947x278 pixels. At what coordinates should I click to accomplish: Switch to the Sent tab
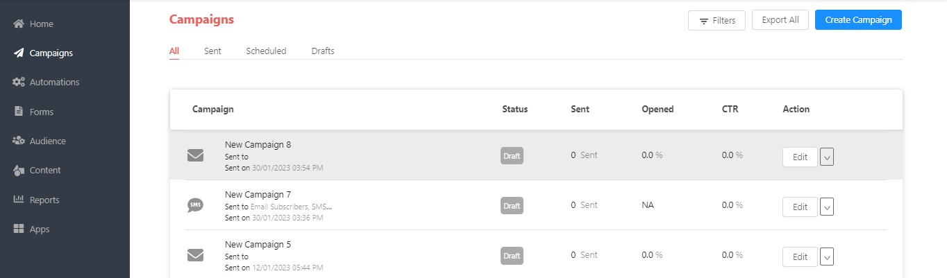coord(212,51)
